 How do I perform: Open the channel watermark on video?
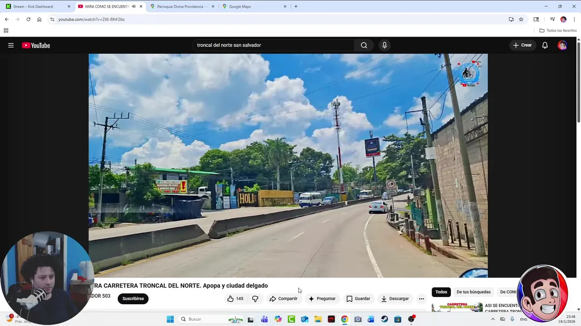pyautogui.click(x=469, y=73)
